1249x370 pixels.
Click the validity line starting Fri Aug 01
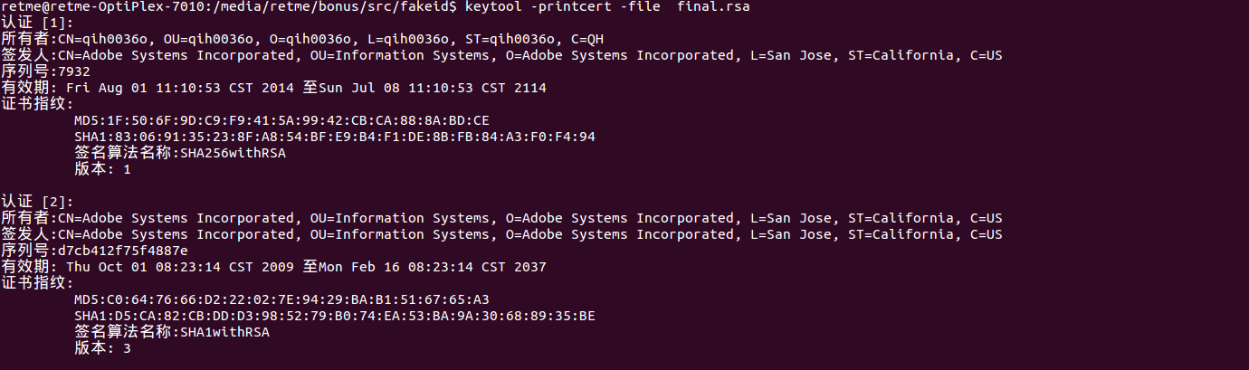point(305,88)
